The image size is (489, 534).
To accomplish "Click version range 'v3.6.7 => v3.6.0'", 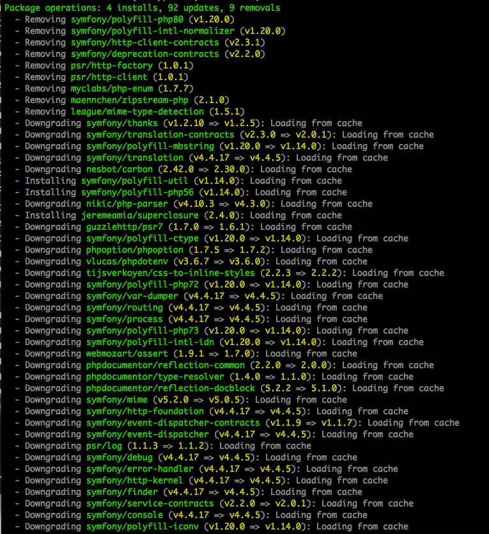I will pyautogui.click(x=219, y=261).
